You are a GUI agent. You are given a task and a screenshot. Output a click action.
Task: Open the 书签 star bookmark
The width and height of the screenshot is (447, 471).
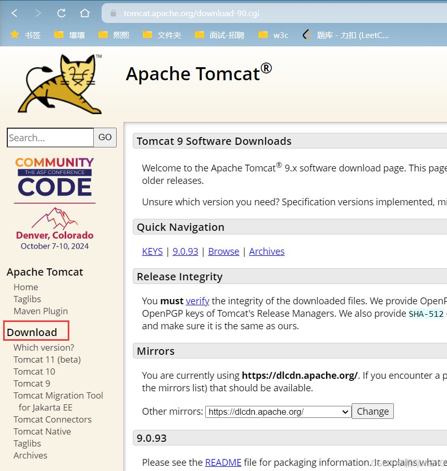pyautogui.click(x=26, y=35)
